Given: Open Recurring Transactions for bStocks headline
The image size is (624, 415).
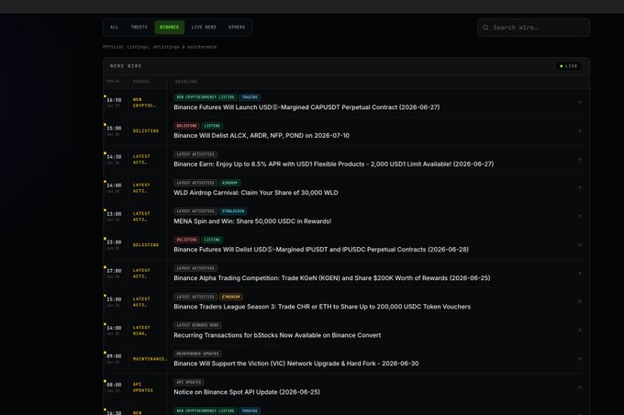Looking at the screenshot, I should [277, 335].
